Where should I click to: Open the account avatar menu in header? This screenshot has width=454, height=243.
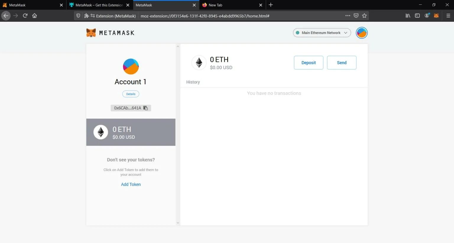pos(361,33)
